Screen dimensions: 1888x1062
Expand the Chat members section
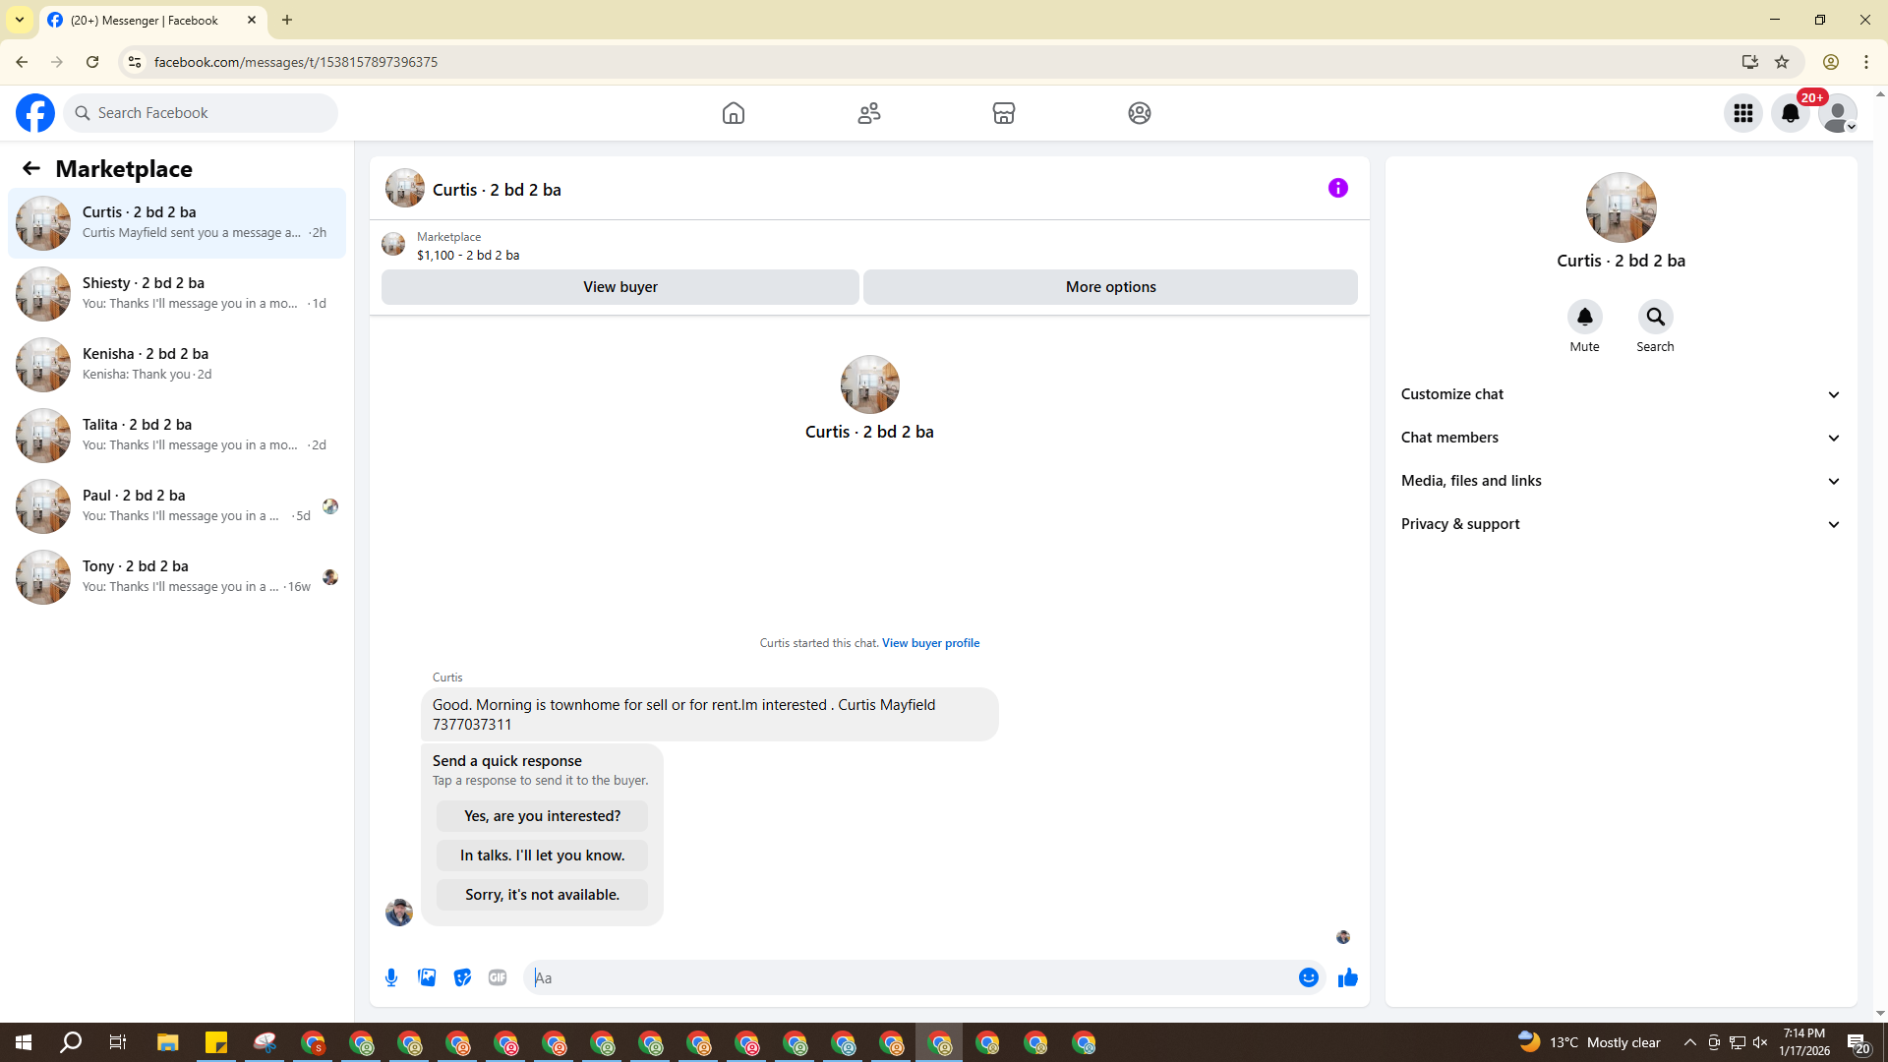(1621, 438)
